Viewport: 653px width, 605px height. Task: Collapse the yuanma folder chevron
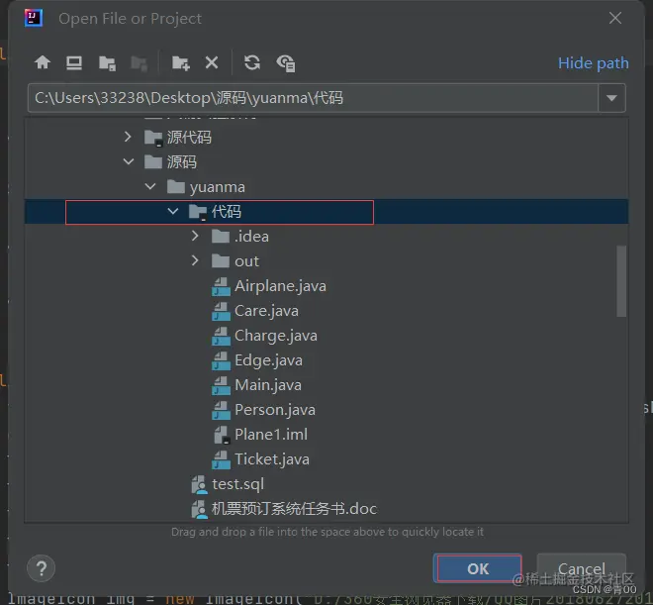(x=150, y=187)
